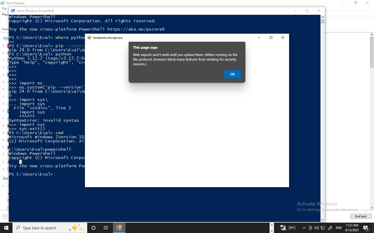Viewport: 374px width, 233px height.
Task: Click the pscore6 URL text in PowerShell
Action: tap(136, 29)
